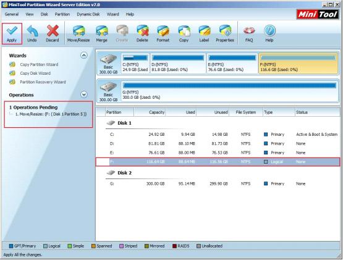Sort by Type column header
The width and height of the screenshot is (343, 260).
click(x=279, y=112)
